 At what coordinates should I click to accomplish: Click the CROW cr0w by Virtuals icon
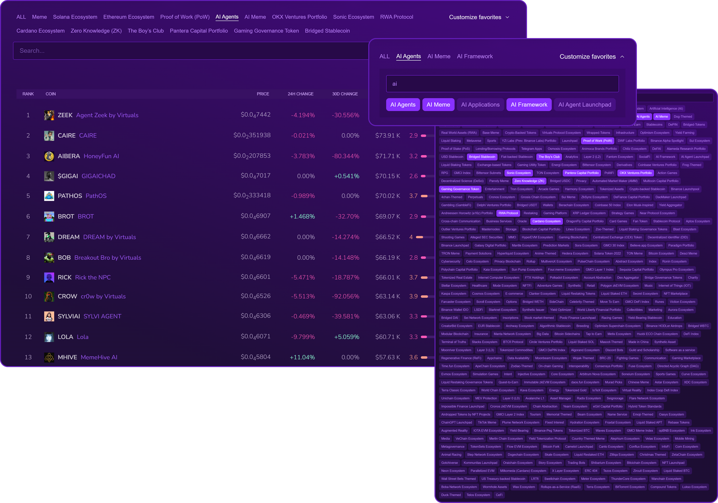49,297
